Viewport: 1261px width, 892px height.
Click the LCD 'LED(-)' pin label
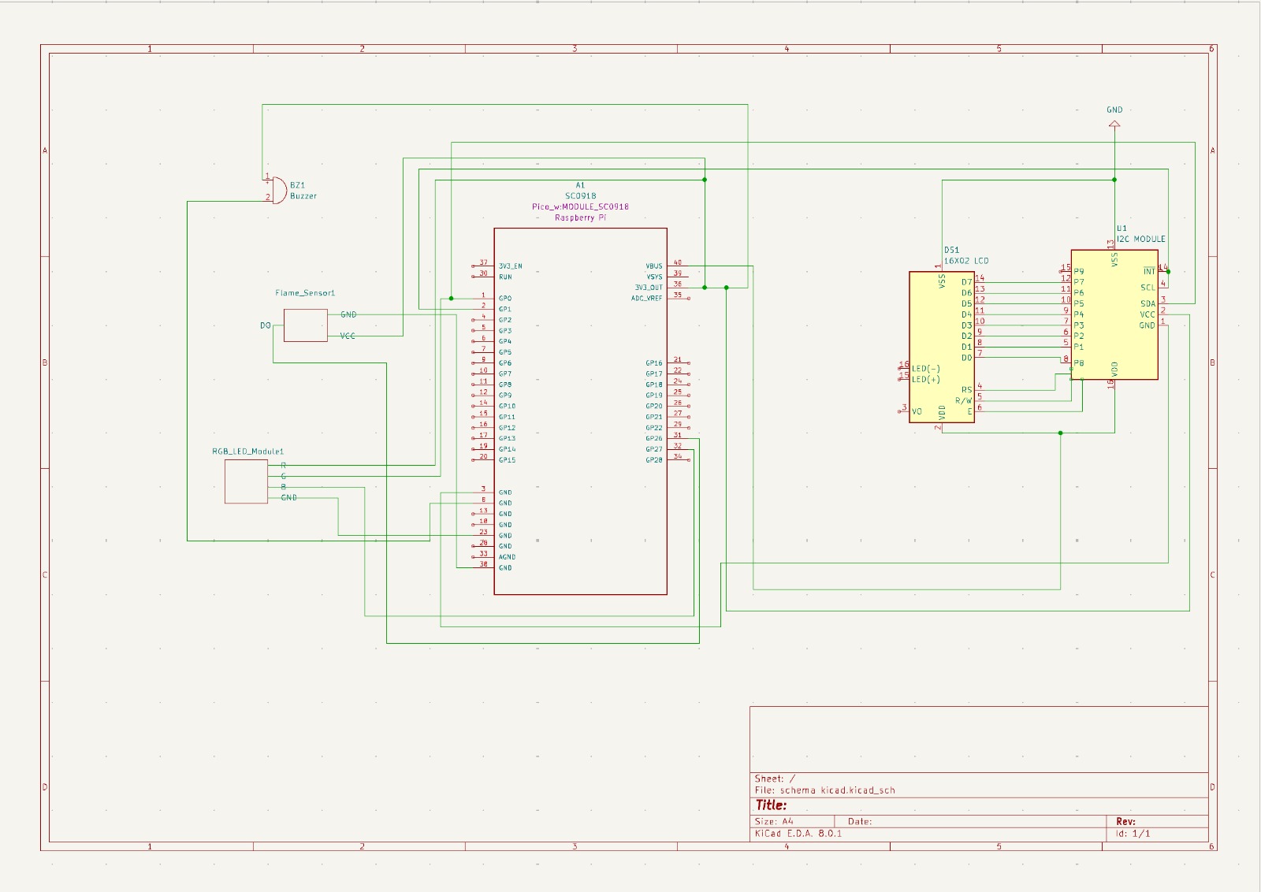click(x=926, y=369)
